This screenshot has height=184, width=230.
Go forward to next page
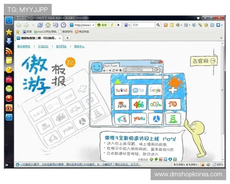tap(26, 25)
